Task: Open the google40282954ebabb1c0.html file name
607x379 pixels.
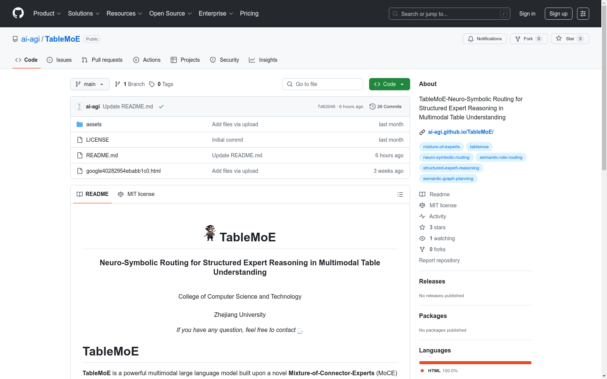Action: [x=123, y=171]
